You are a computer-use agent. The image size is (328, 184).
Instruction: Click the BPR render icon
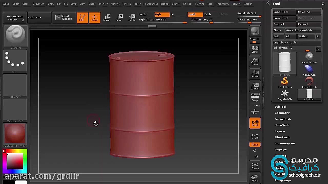tap(255, 31)
